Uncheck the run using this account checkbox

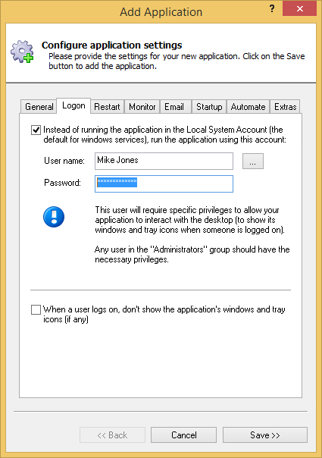coord(36,130)
